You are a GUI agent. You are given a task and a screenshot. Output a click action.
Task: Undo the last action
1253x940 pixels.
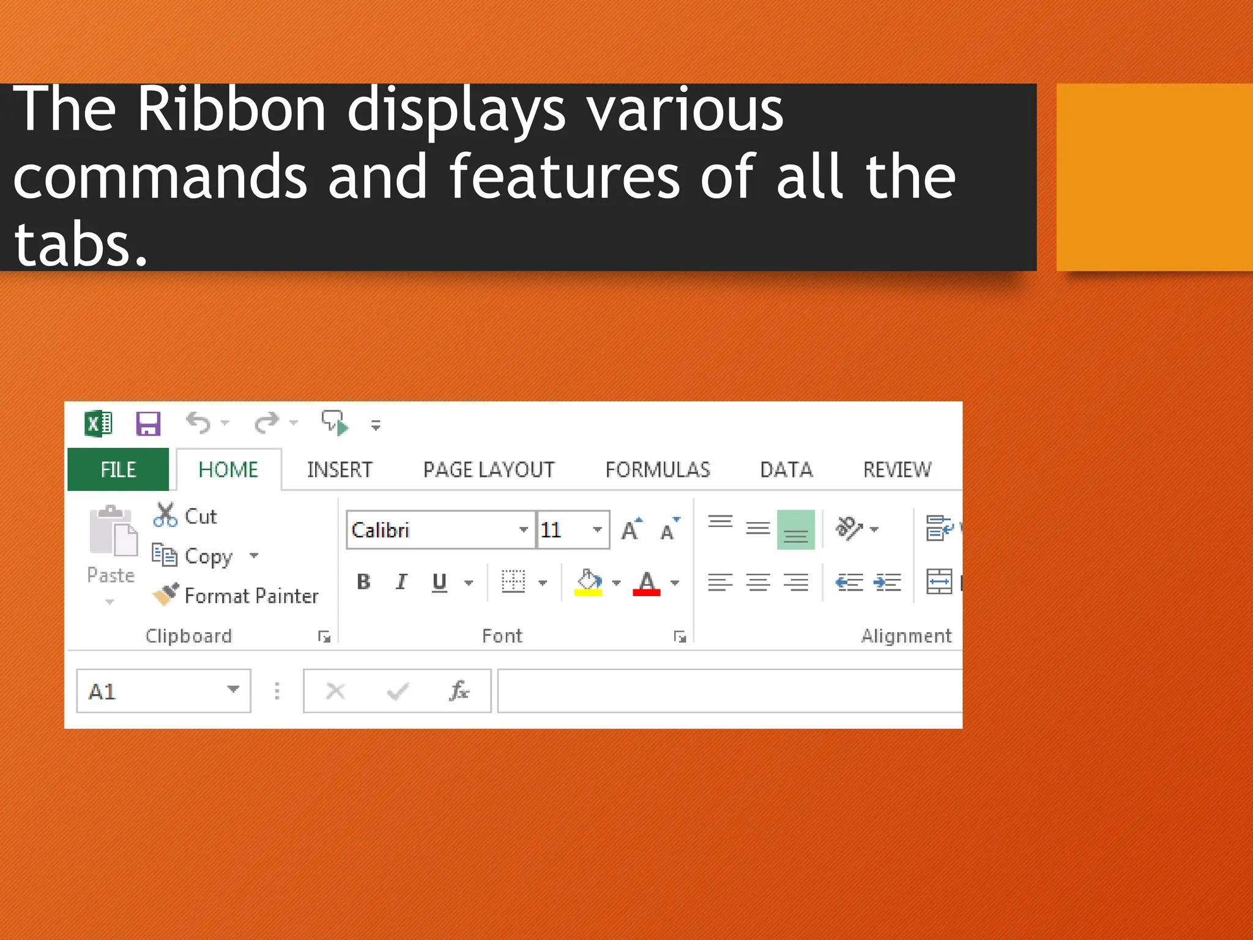coord(199,423)
